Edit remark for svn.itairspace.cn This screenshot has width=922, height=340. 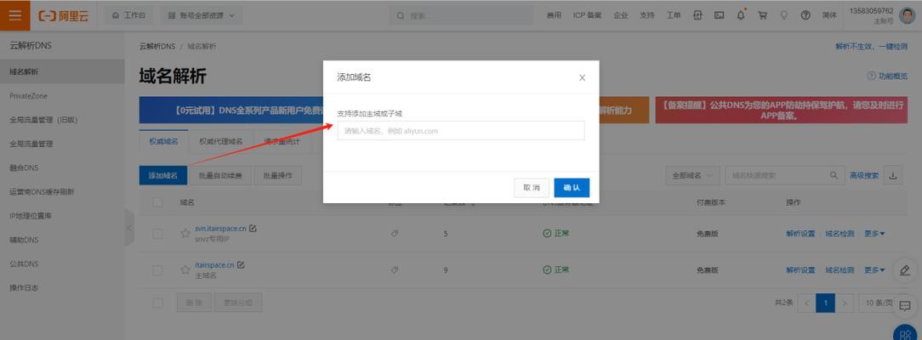253,229
